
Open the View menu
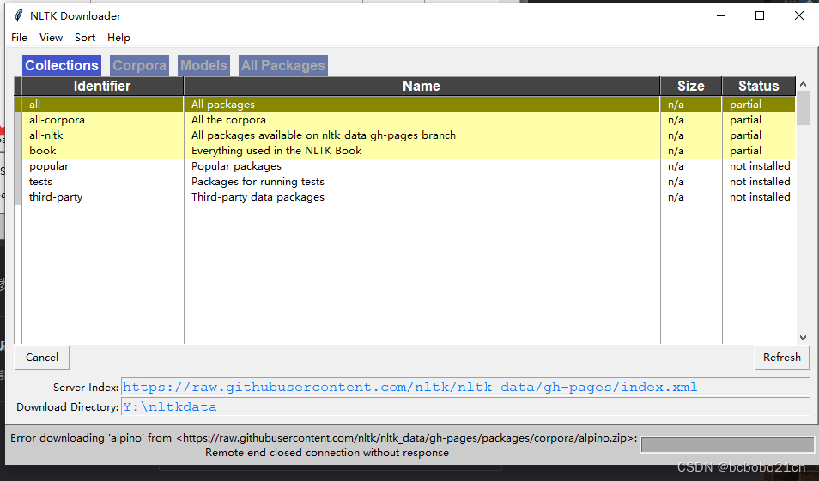tap(52, 38)
